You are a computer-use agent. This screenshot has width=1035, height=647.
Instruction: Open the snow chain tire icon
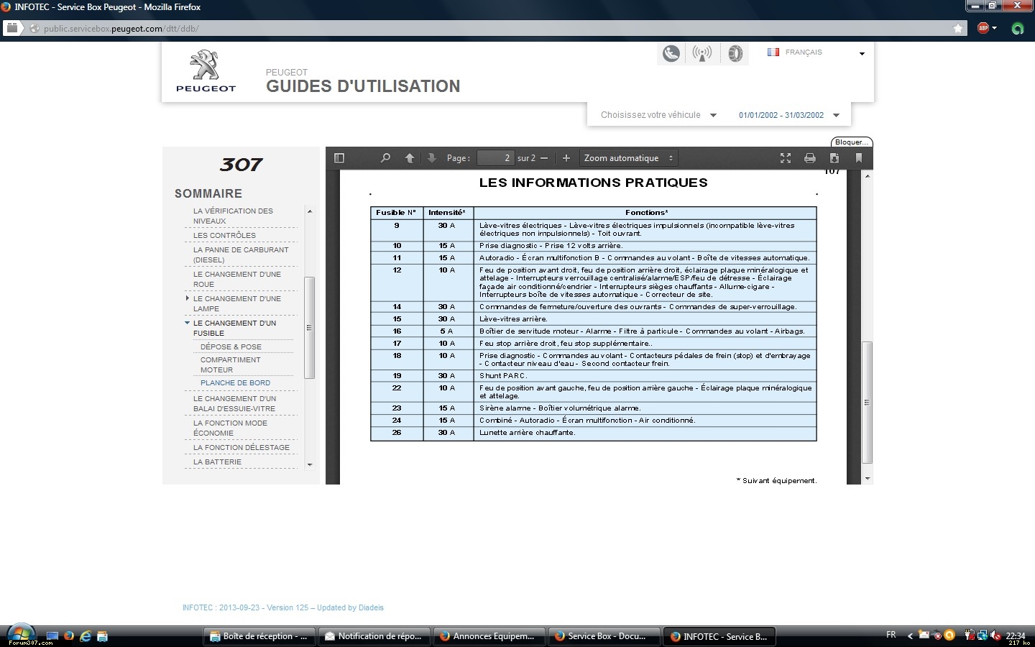pyautogui.click(x=735, y=54)
